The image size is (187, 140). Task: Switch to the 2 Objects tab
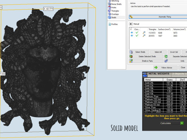click(179, 74)
